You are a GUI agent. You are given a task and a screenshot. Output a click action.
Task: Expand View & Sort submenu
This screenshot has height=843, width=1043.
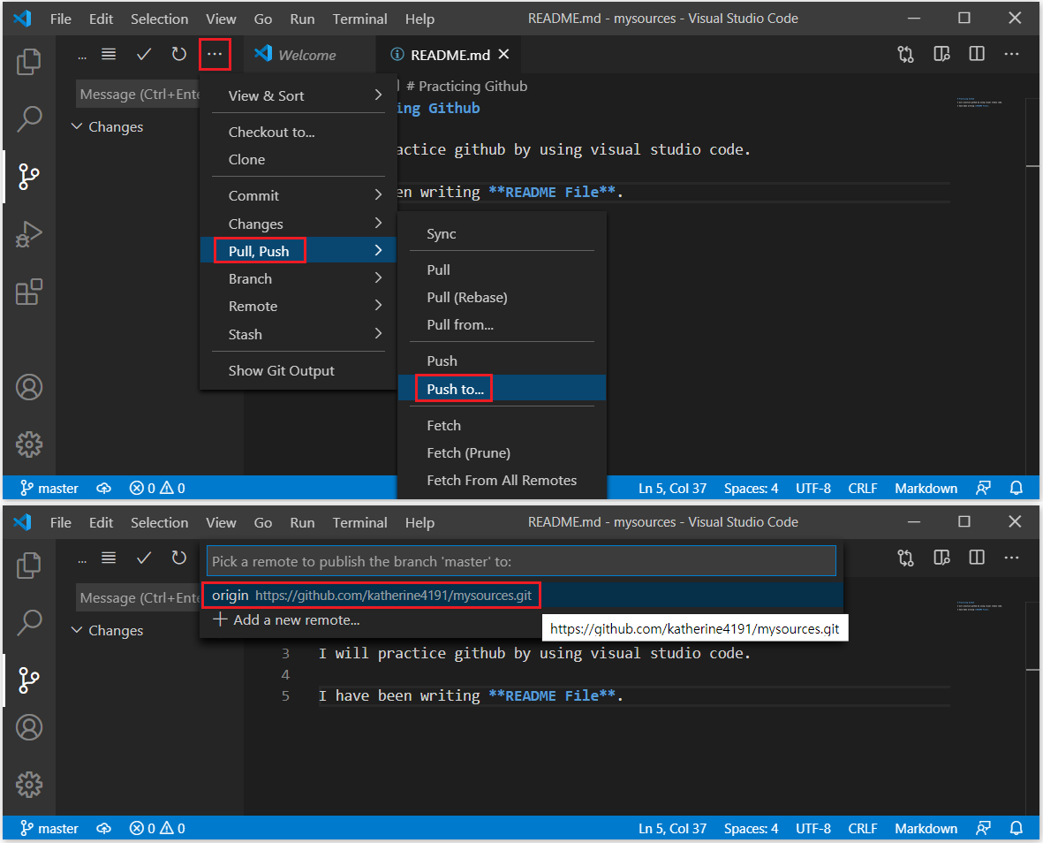click(298, 95)
